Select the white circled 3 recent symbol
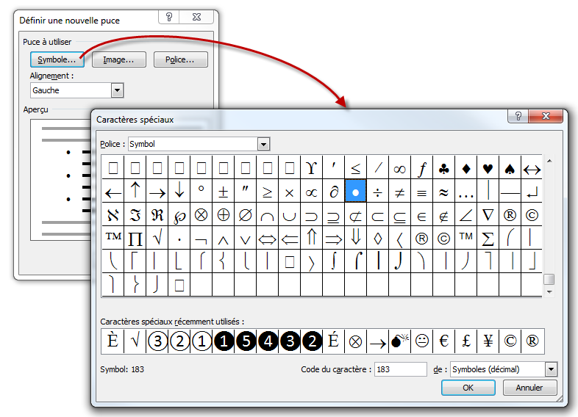The image size is (578, 417). pos(157,341)
